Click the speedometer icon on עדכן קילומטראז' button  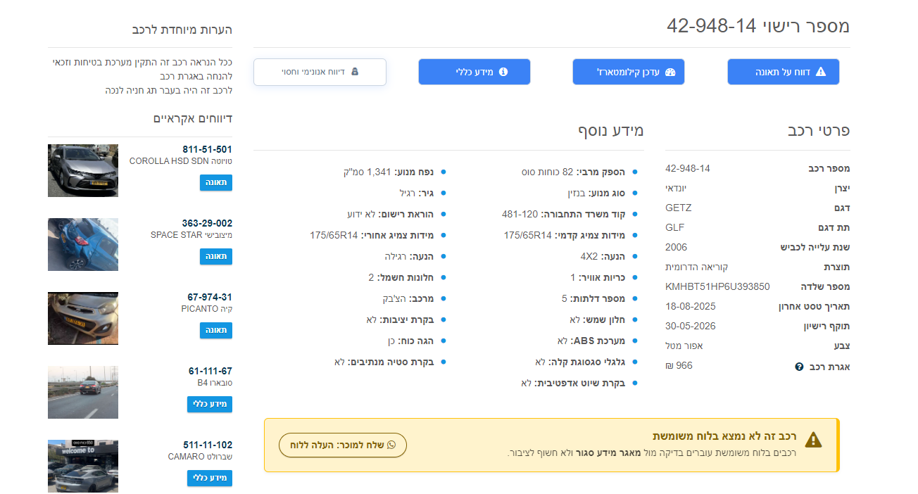tap(669, 72)
